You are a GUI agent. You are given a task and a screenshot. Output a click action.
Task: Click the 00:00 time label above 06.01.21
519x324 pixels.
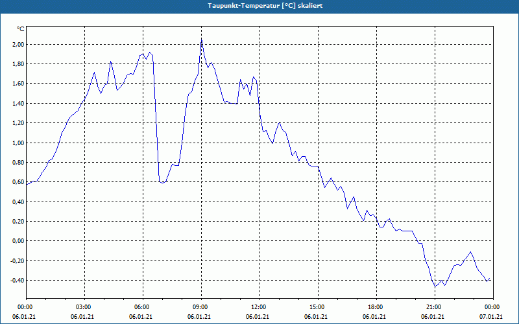(x=24, y=307)
